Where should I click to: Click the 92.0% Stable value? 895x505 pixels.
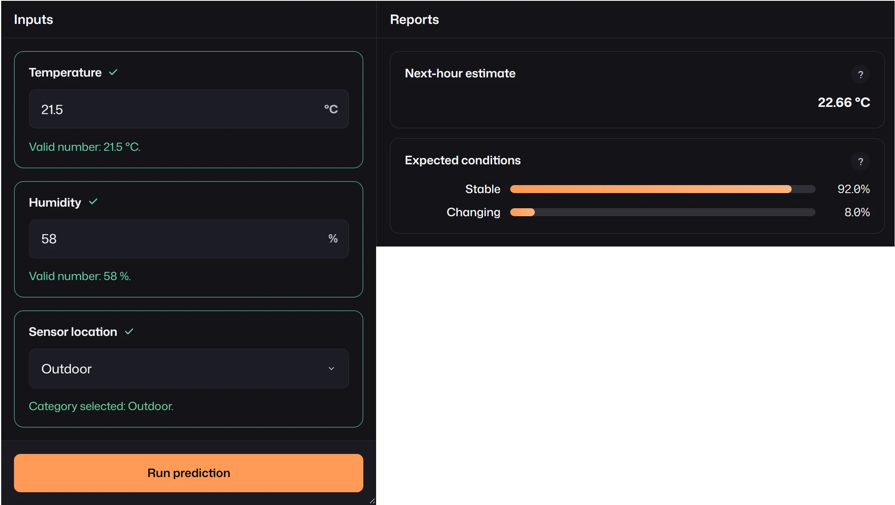pos(854,189)
